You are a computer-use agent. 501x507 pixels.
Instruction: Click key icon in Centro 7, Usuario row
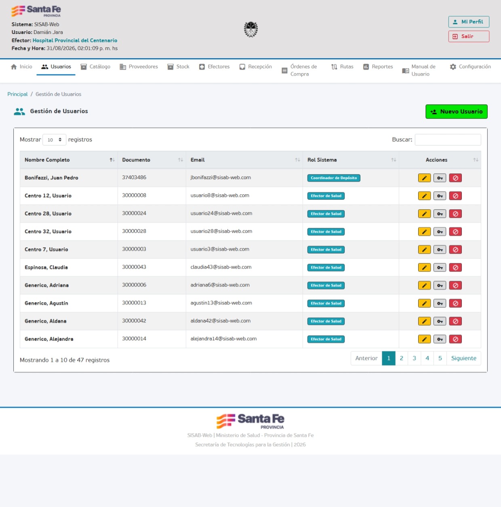[x=440, y=250]
